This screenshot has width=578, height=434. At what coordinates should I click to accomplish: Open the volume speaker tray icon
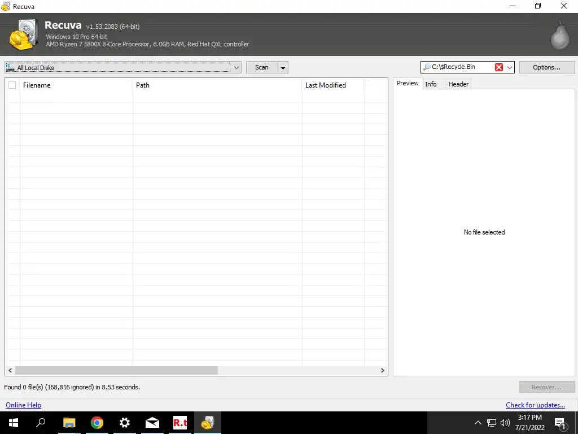coord(505,423)
